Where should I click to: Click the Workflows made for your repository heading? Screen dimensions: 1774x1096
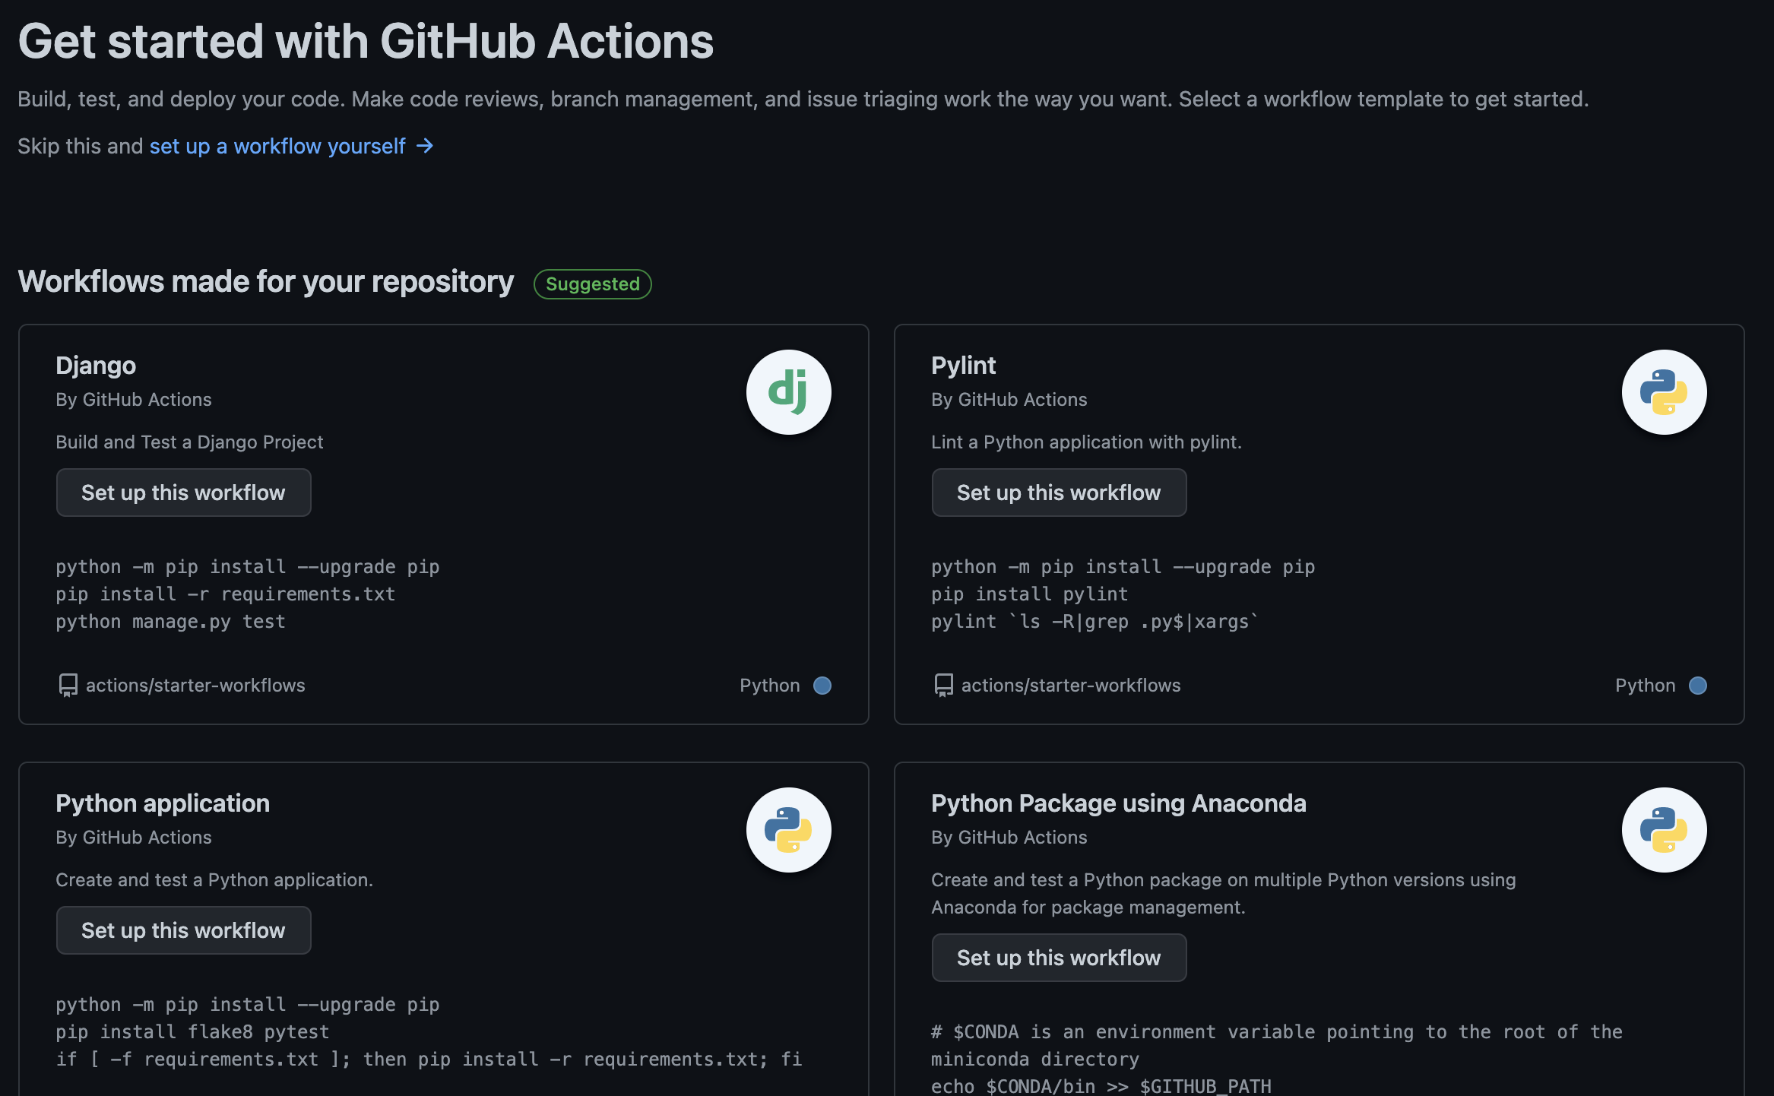click(x=266, y=281)
